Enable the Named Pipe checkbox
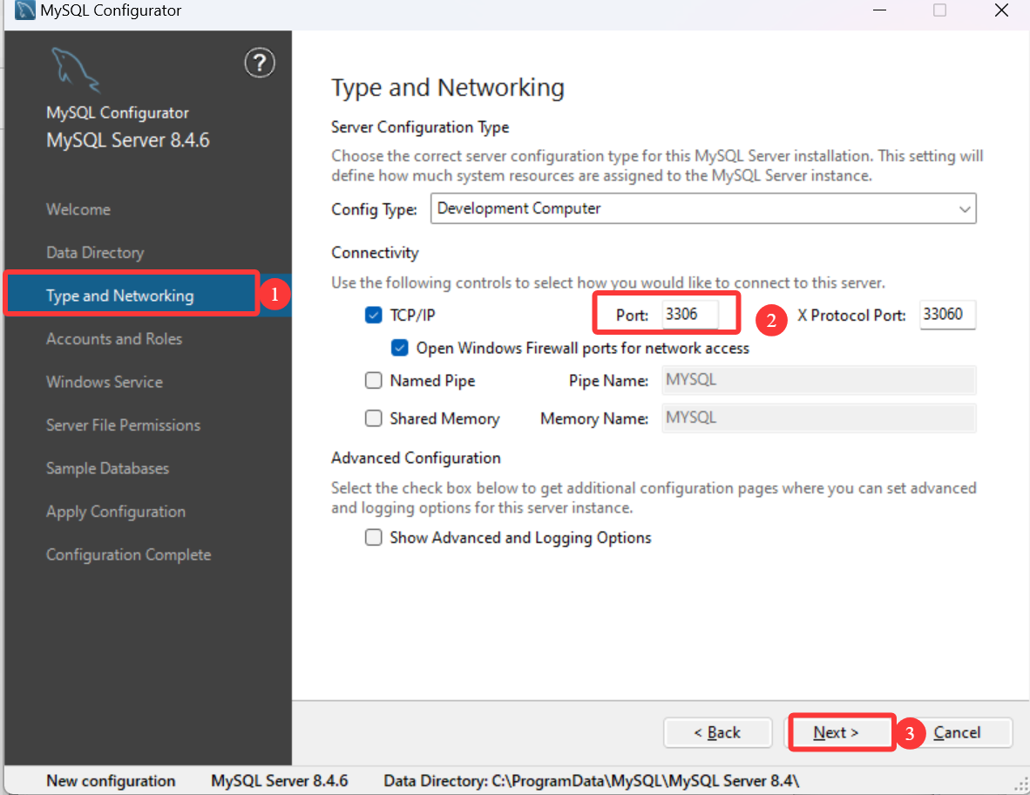1030x795 pixels. point(373,380)
